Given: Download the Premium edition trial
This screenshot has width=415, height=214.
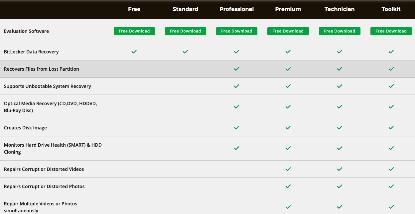Looking at the screenshot, I should 288,31.
